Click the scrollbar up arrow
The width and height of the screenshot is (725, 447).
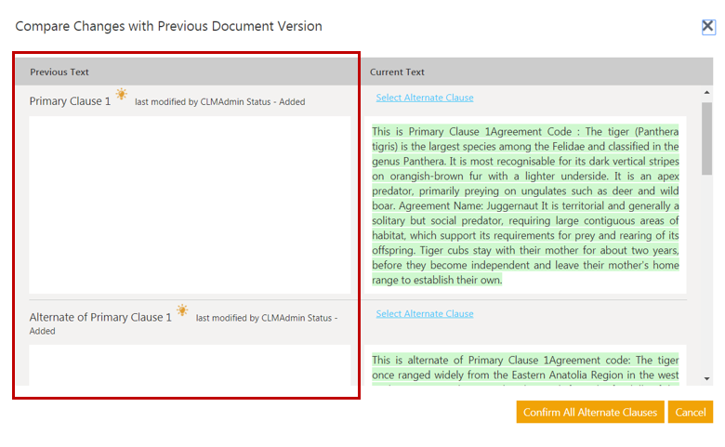(707, 93)
